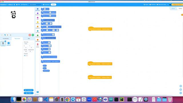Toggle fullscreen stage mode icon
This screenshot has width=183, height=103.
(x=2, y=35)
